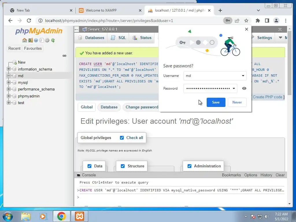Open Windows Explorer from taskbar
Screen dimensions: 296x222
(x=25, y=217)
